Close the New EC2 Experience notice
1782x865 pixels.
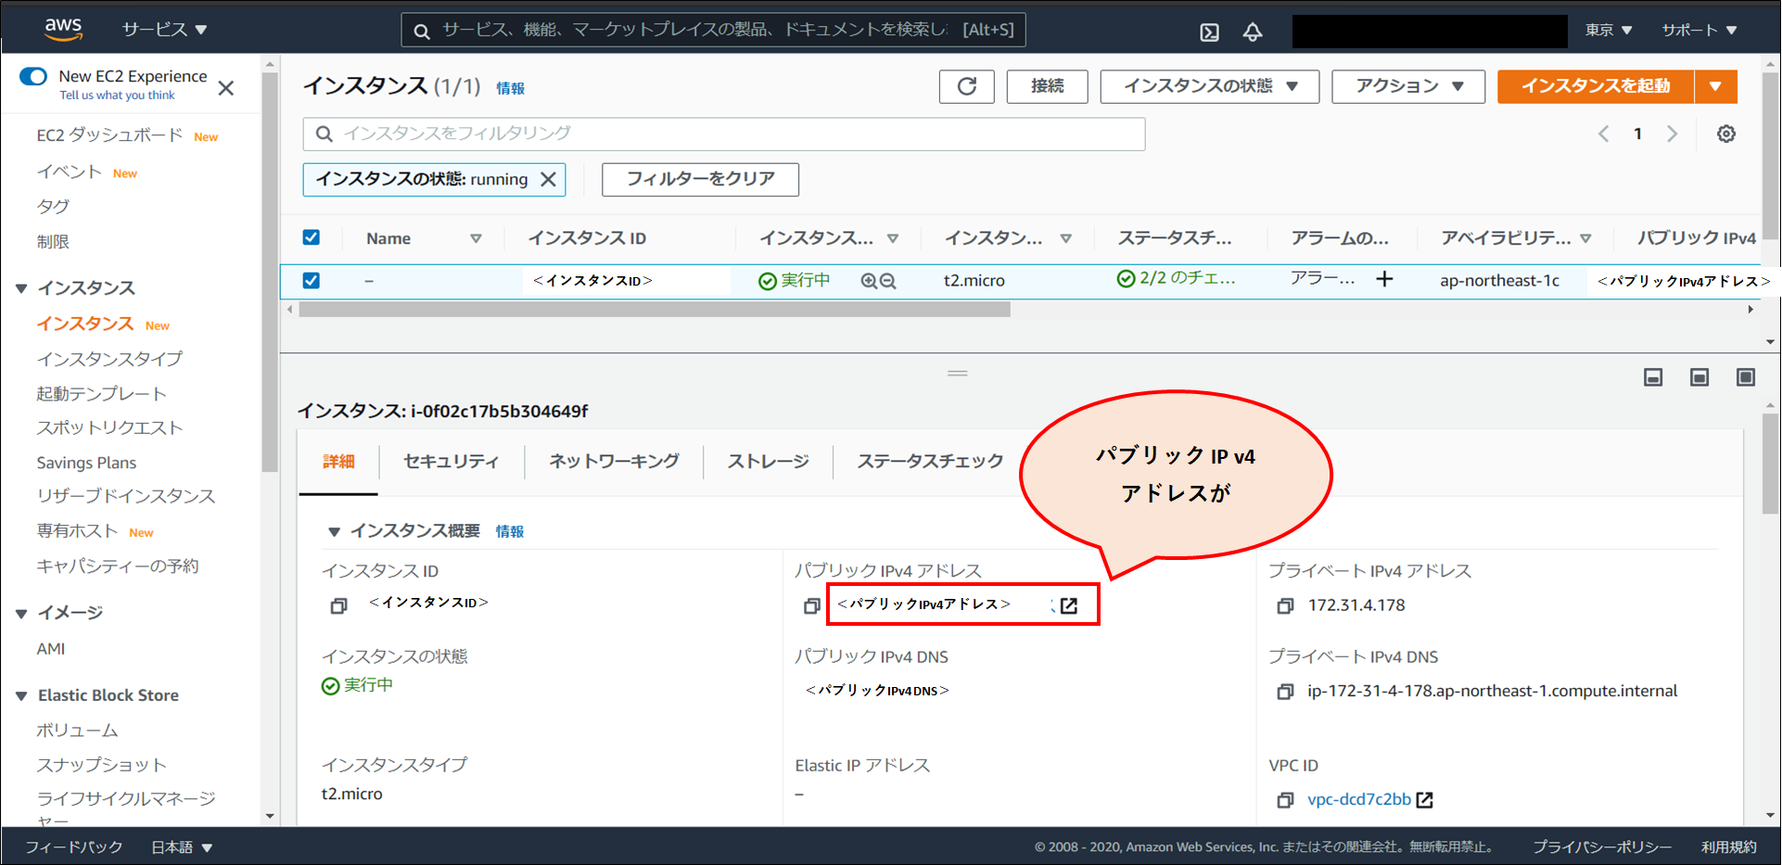tap(226, 88)
